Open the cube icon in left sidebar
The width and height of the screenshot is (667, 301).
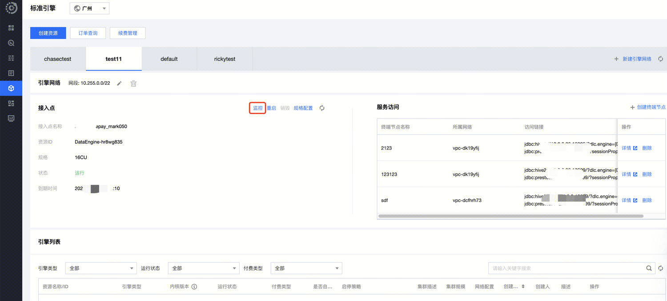[11, 88]
